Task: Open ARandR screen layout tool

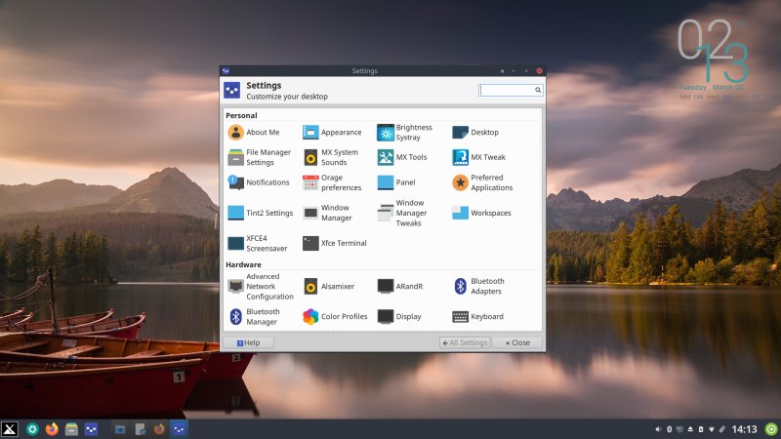Action: click(400, 287)
